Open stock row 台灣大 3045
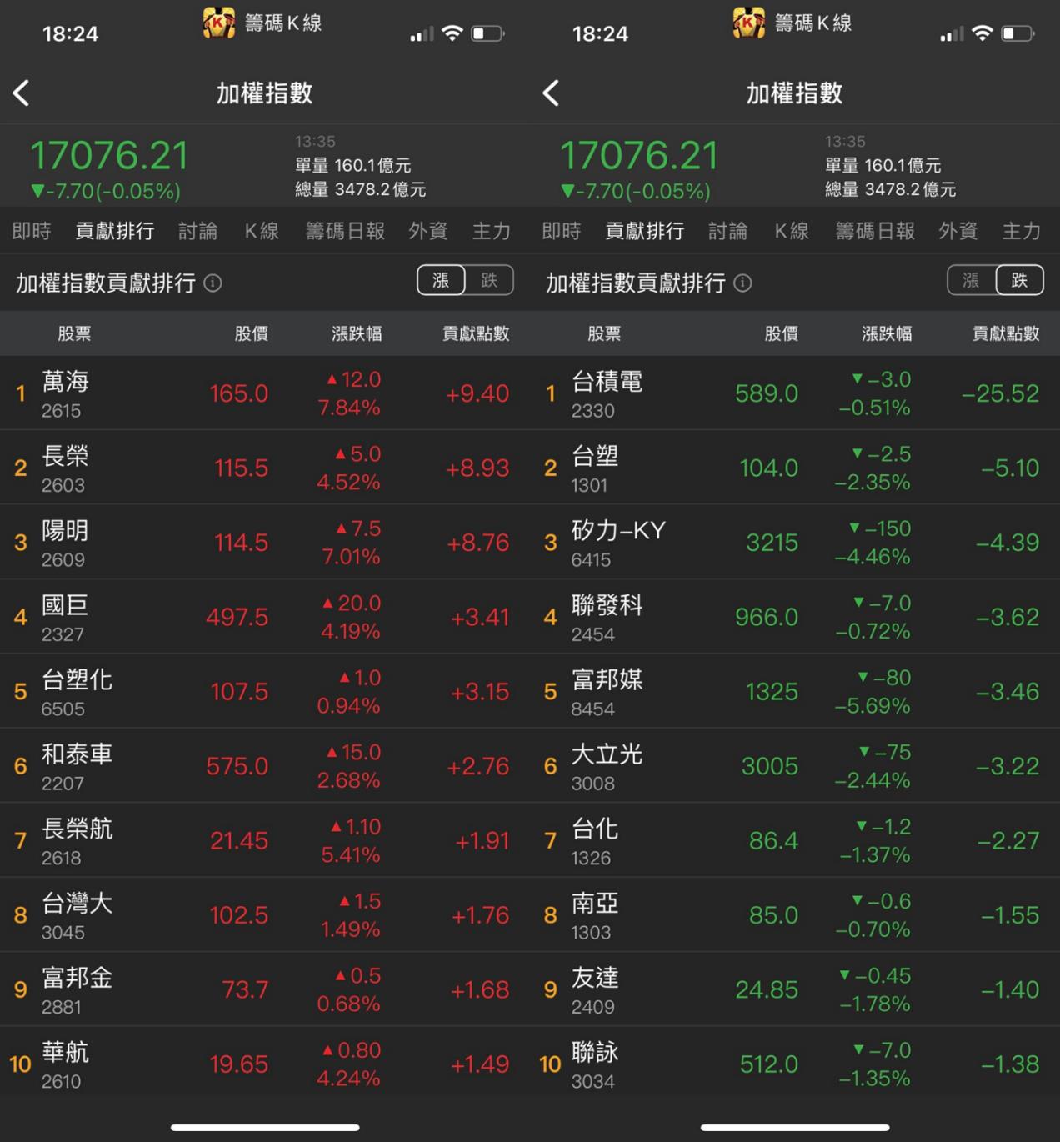Screen dimensions: 1060x1142 (265, 914)
